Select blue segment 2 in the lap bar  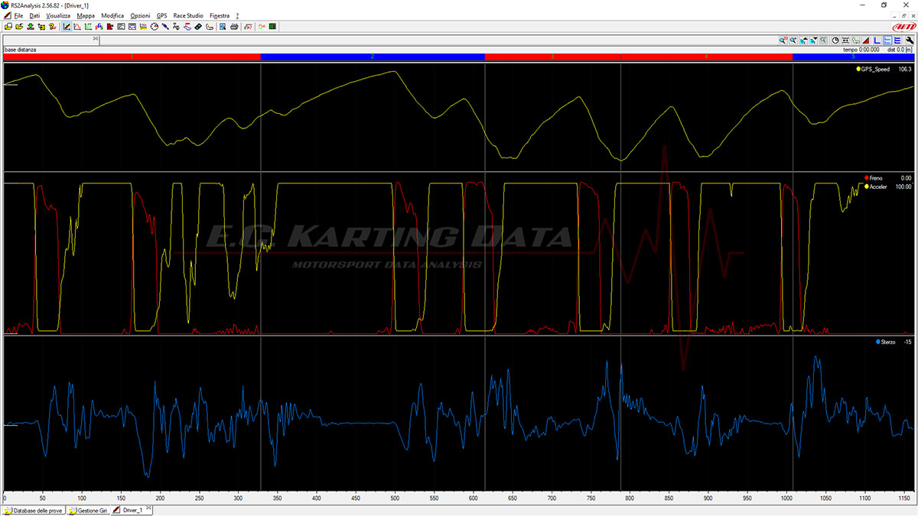pyautogui.click(x=373, y=57)
